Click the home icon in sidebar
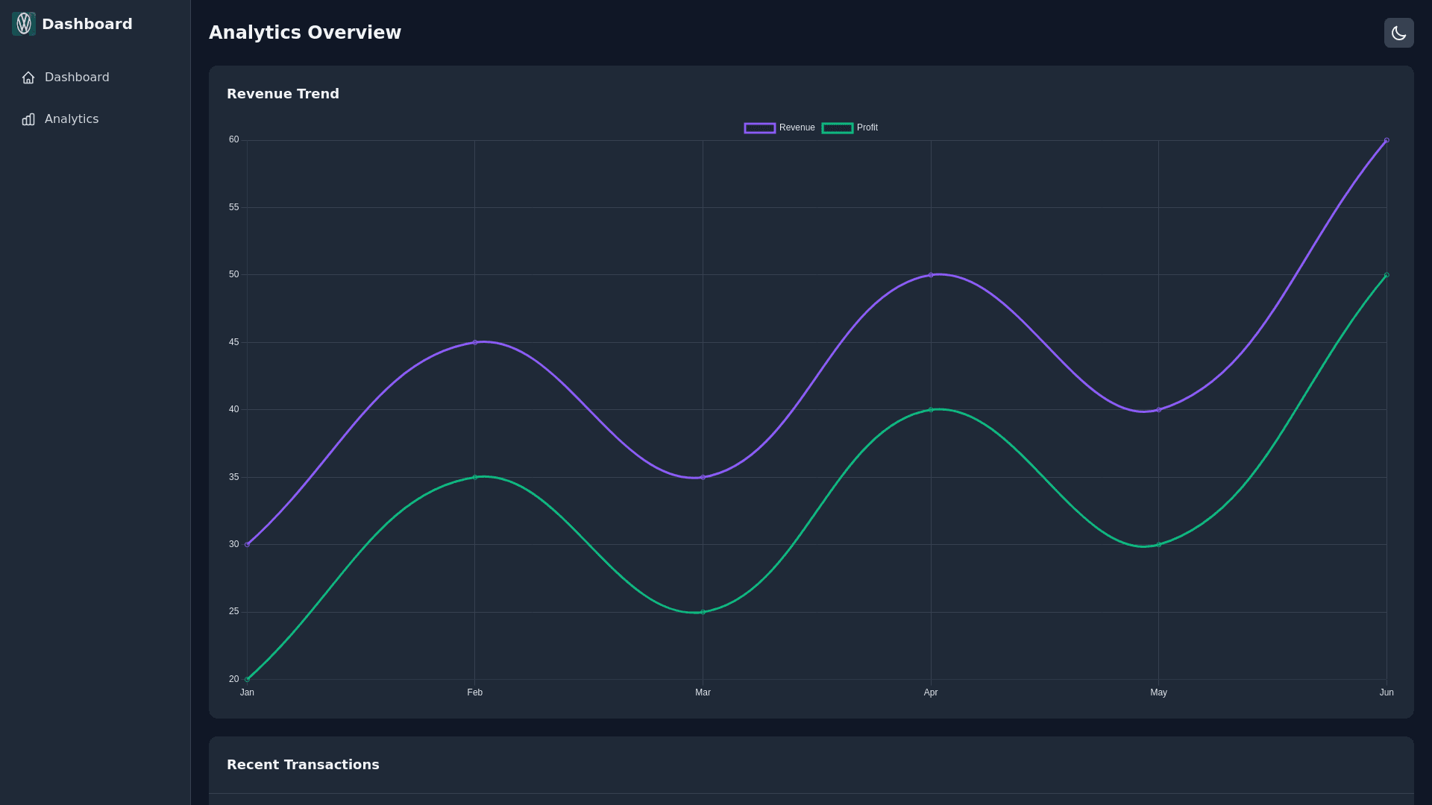The height and width of the screenshot is (805, 1432). point(28,78)
